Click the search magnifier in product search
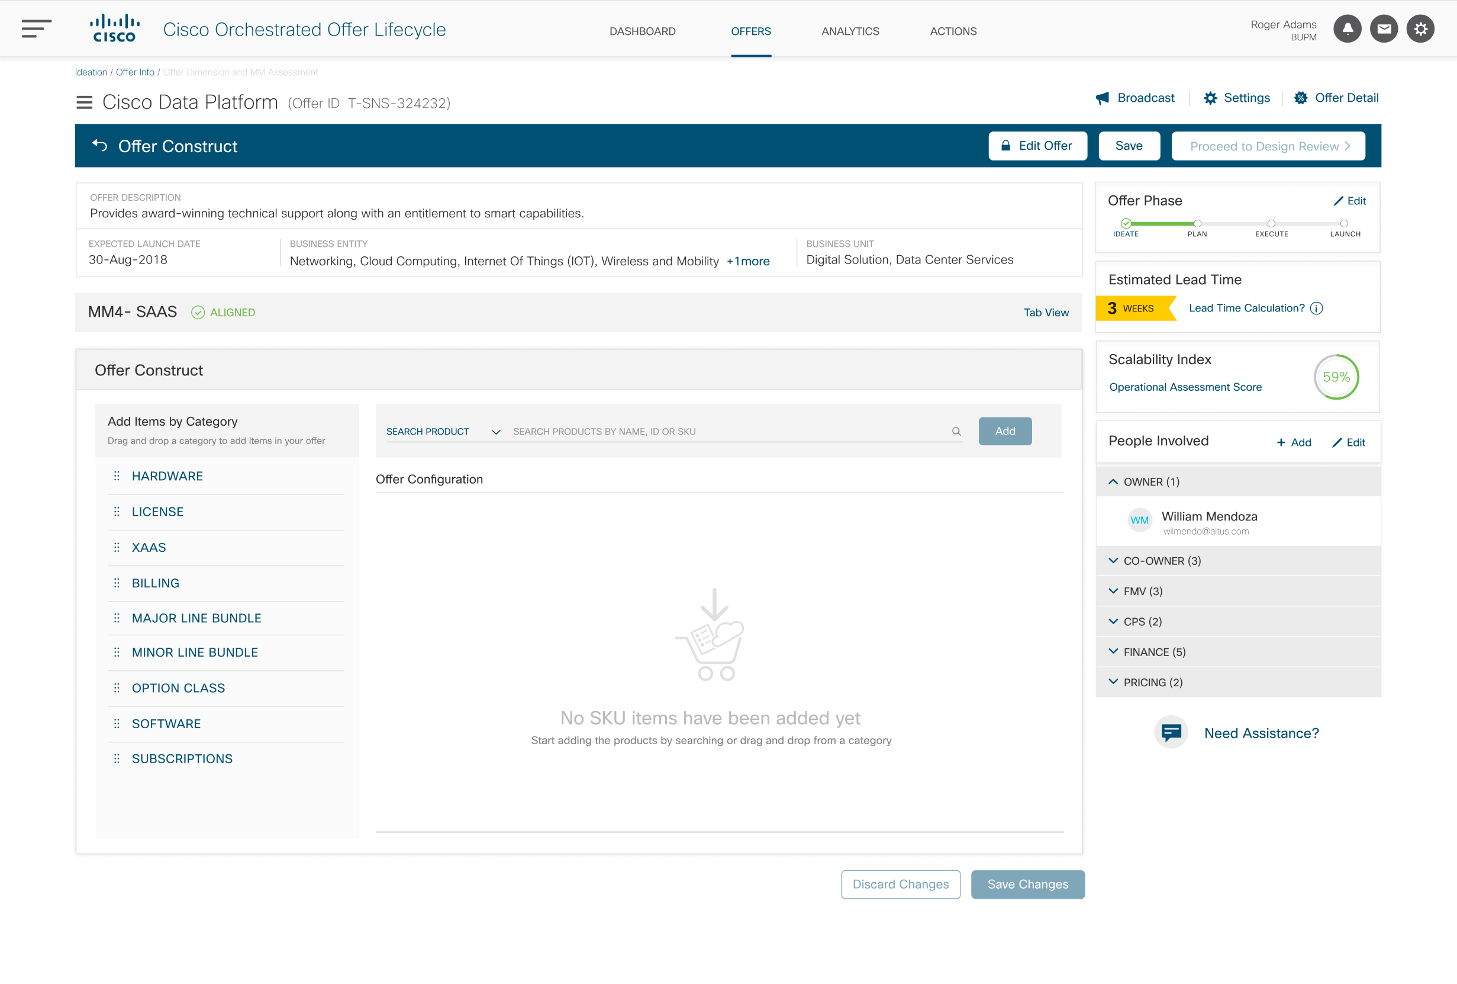The height and width of the screenshot is (984, 1457). pos(956,432)
